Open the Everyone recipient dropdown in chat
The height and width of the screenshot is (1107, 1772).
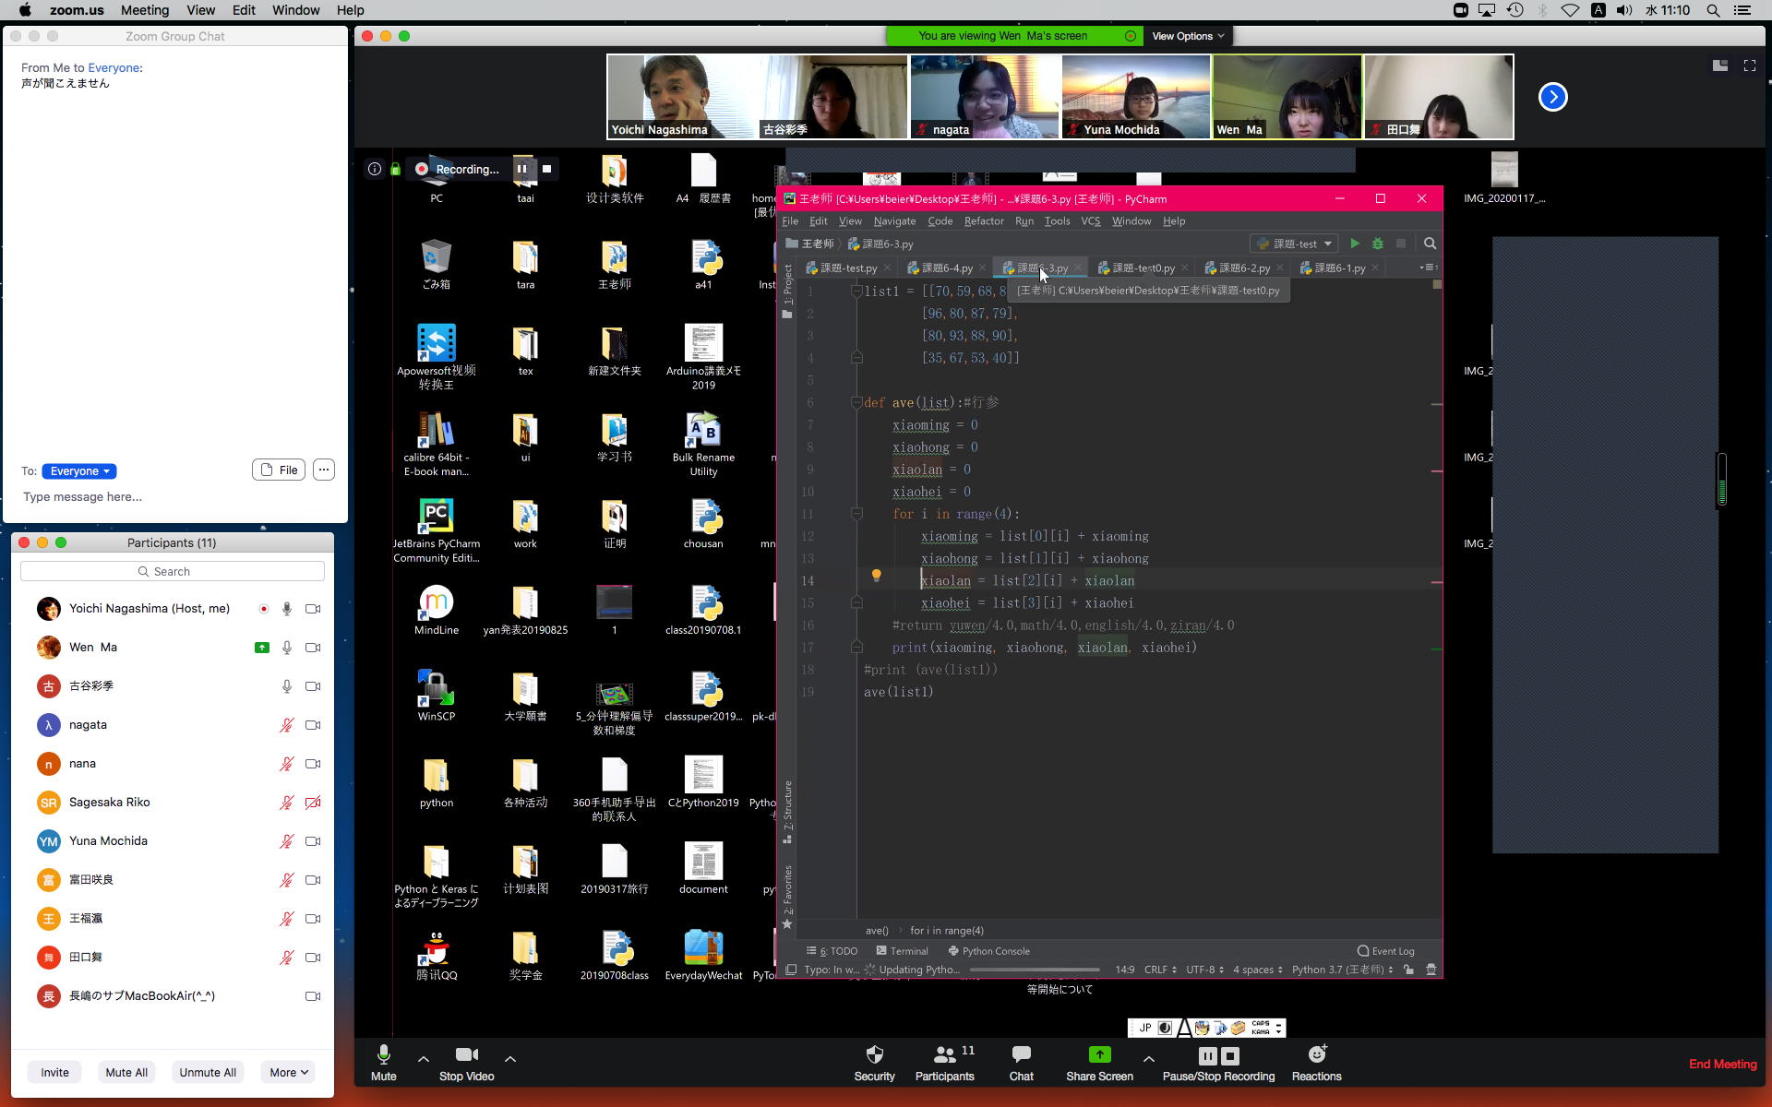pos(79,471)
